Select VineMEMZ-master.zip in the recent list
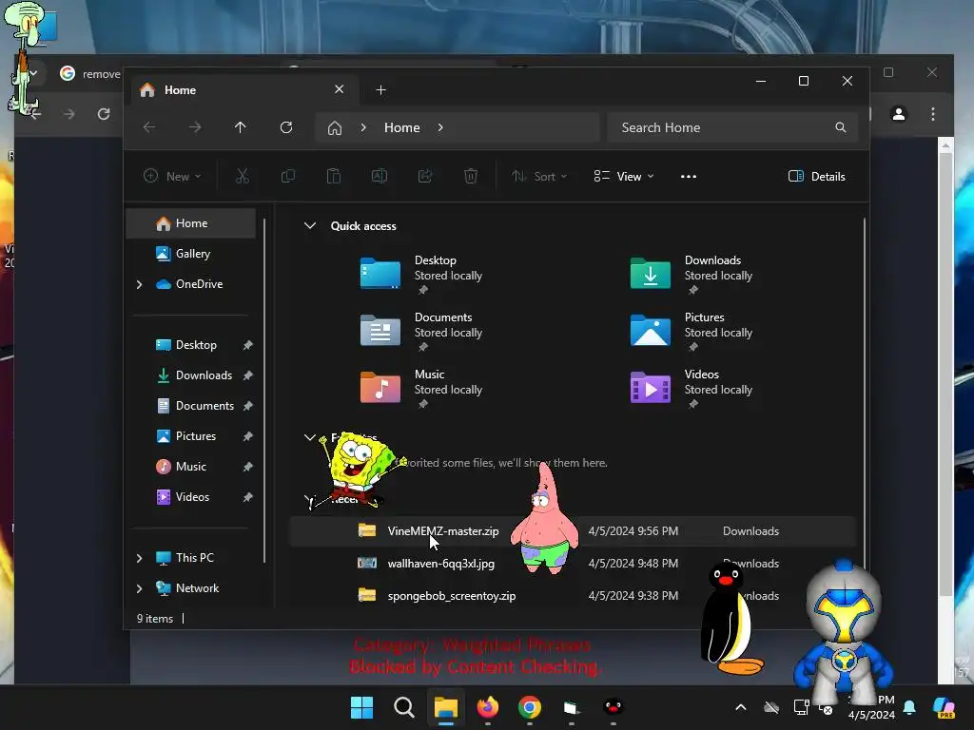Screen dimensions: 974x730 click(x=572, y=530)
